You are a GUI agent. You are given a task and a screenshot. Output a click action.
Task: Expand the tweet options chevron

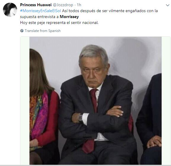tap(167, 5)
